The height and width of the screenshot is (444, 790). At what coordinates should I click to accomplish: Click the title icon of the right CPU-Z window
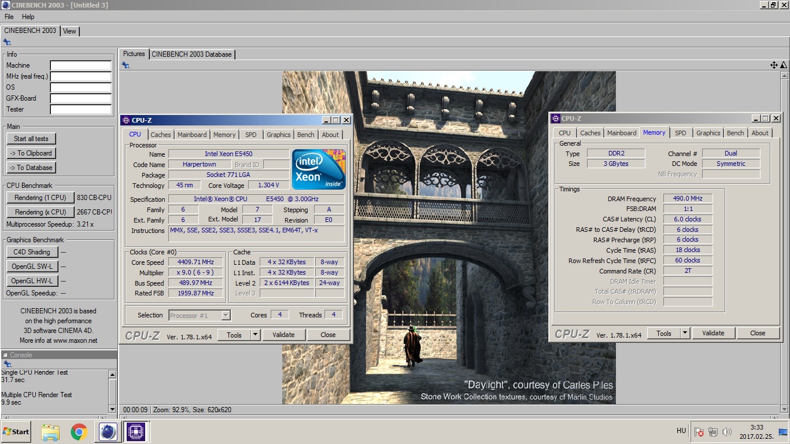coord(556,119)
